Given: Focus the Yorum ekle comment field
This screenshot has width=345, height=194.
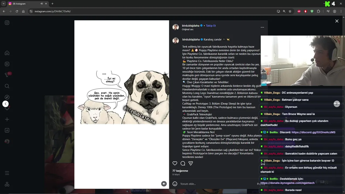Looking at the screenshot, I should tap(217, 184).
